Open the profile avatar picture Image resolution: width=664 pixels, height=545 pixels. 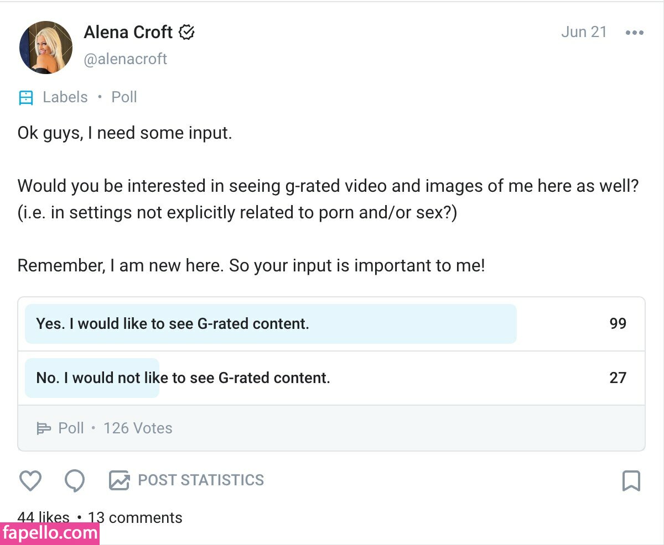pyautogui.click(x=46, y=48)
